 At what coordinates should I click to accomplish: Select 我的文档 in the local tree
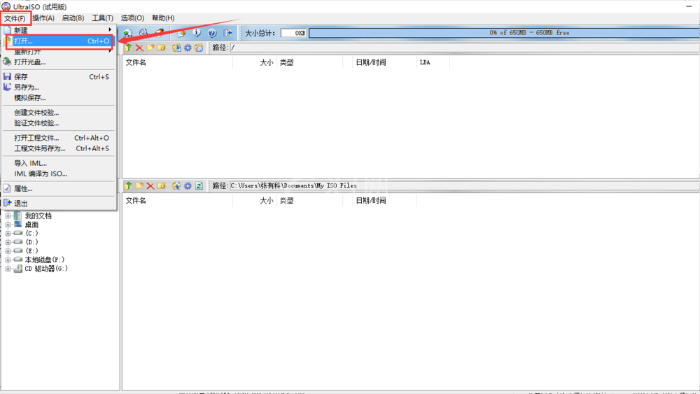(38, 216)
